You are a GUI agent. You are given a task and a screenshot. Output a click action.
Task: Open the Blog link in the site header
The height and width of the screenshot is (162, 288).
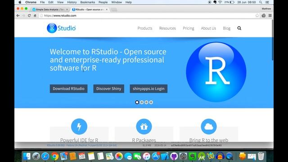tap(227, 28)
